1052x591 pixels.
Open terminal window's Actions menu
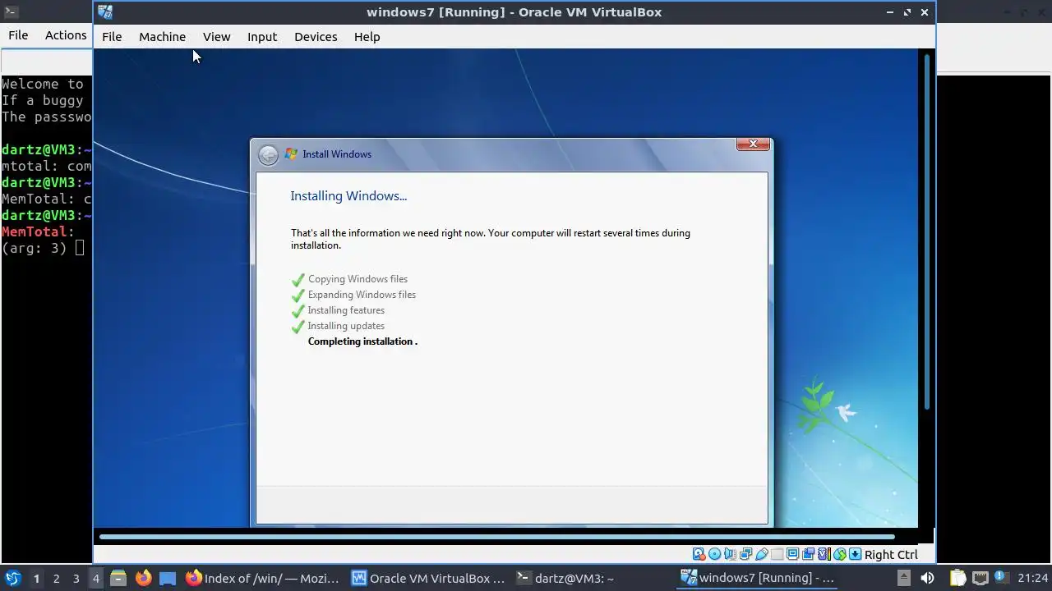click(x=66, y=35)
